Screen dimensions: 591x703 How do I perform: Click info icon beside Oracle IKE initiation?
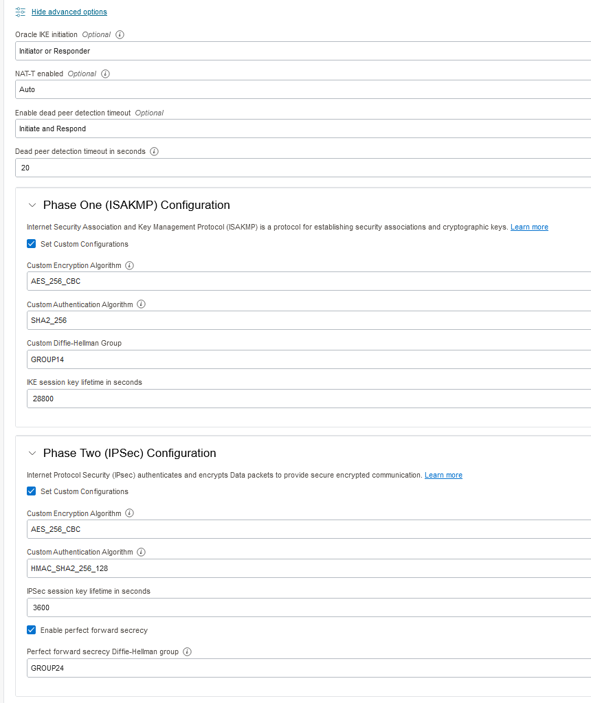tap(120, 34)
